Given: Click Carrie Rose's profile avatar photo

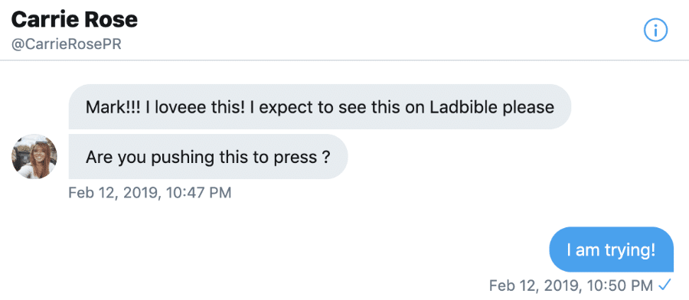Looking at the screenshot, I should (x=34, y=156).
